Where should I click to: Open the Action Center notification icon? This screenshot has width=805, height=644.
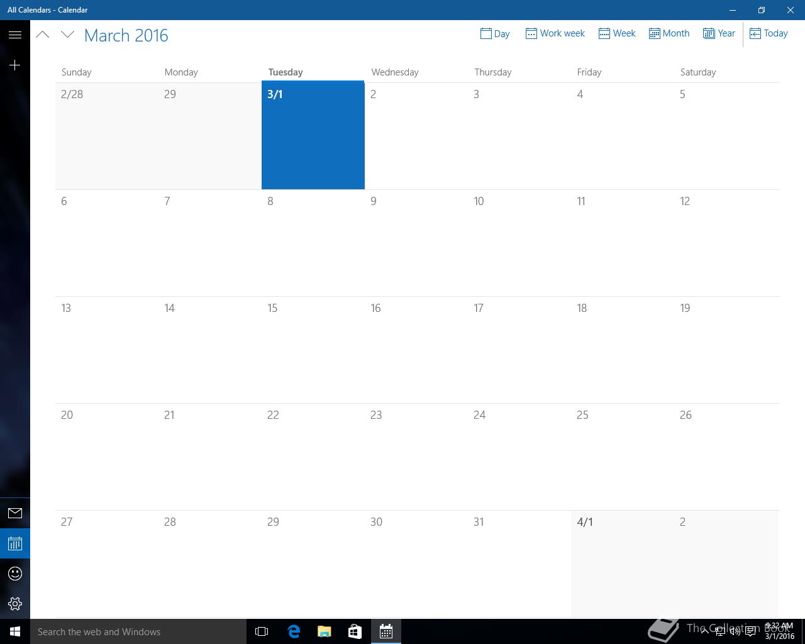750,631
